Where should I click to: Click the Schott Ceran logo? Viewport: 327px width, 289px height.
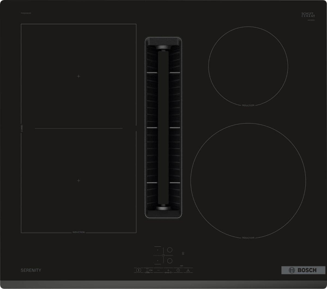[308, 15]
